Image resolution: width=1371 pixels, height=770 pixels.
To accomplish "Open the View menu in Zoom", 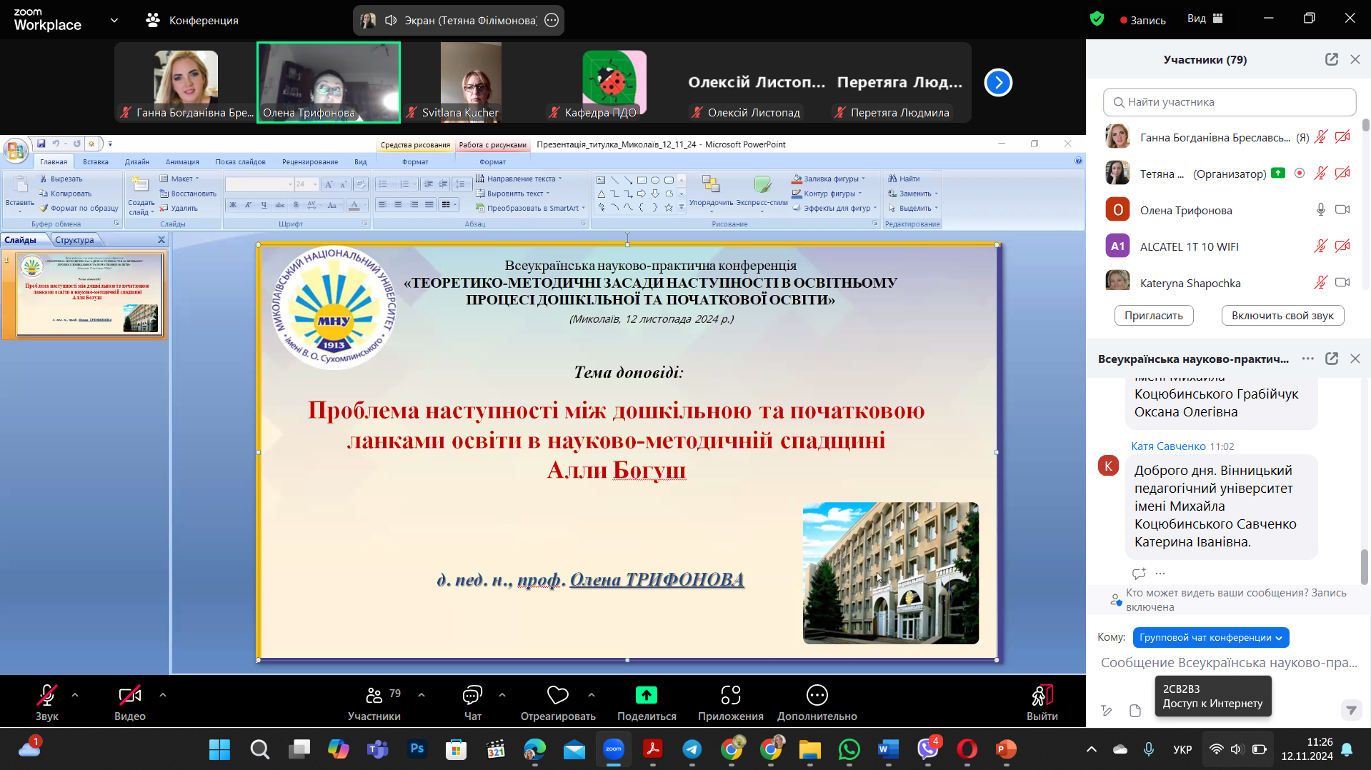I will click(x=1205, y=19).
